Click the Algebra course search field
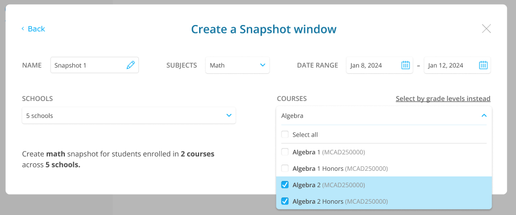The image size is (516, 215). 383,116
